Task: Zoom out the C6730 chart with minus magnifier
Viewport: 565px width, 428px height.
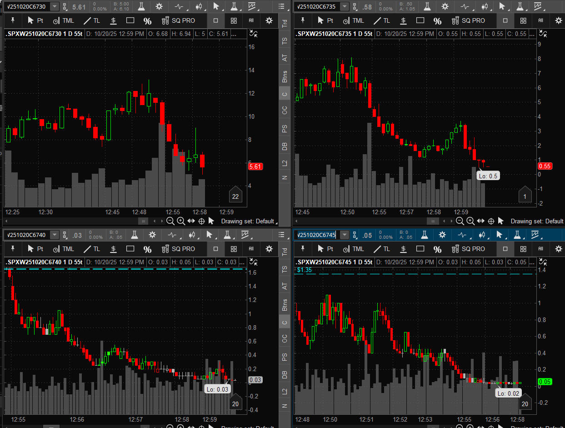Action: [x=170, y=221]
